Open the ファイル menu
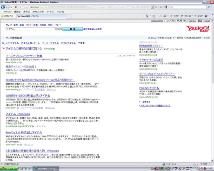 click(7, 12)
